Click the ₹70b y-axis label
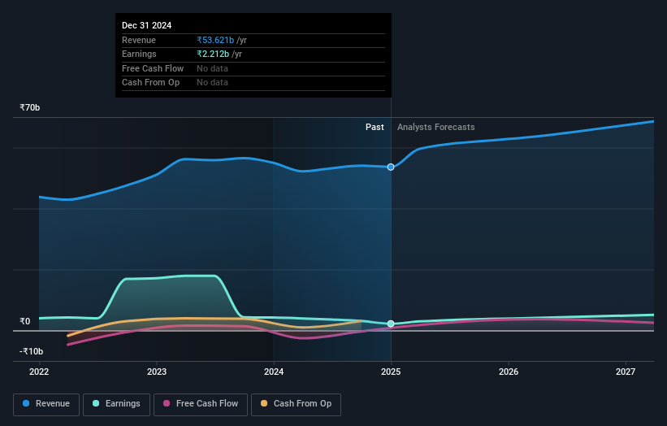 tap(30, 107)
